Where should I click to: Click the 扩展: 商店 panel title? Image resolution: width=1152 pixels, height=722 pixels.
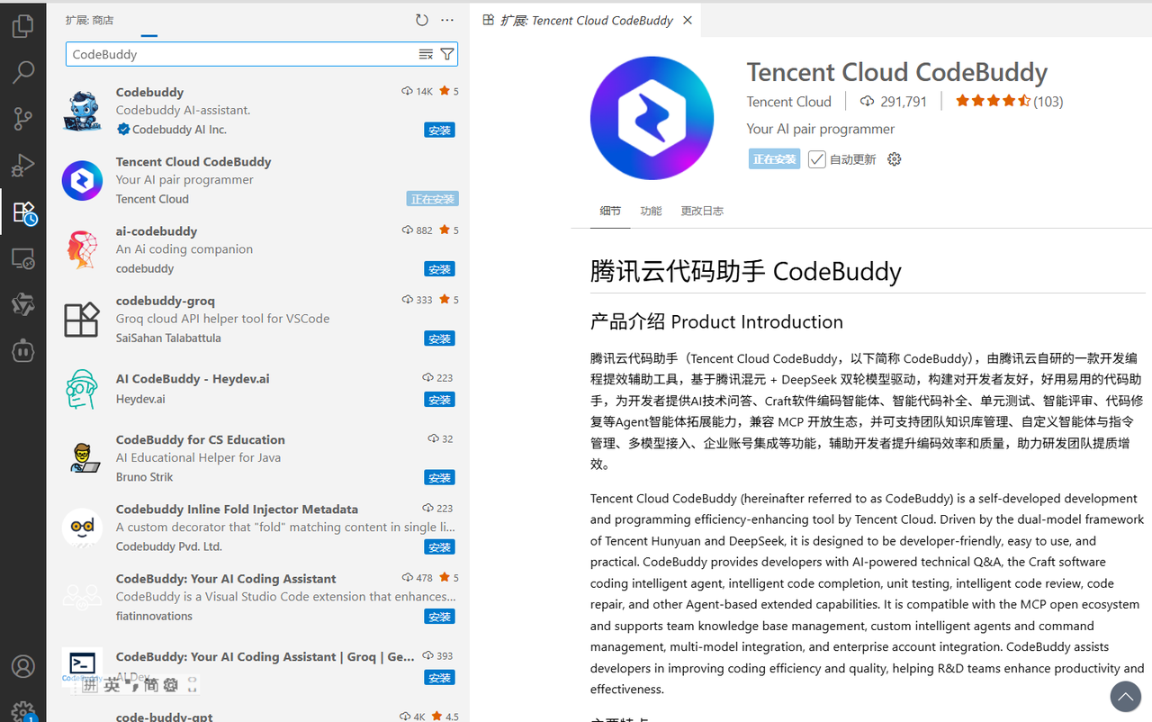pos(90,20)
